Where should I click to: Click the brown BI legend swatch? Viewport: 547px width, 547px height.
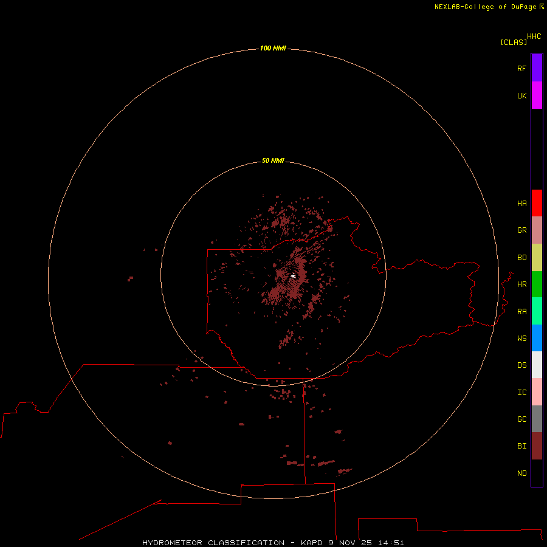point(537,446)
